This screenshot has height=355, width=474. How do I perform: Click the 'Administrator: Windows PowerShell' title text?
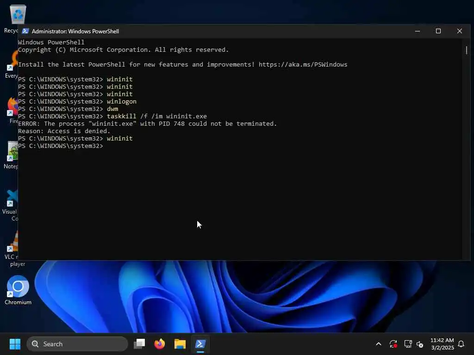tap(75, 31)
